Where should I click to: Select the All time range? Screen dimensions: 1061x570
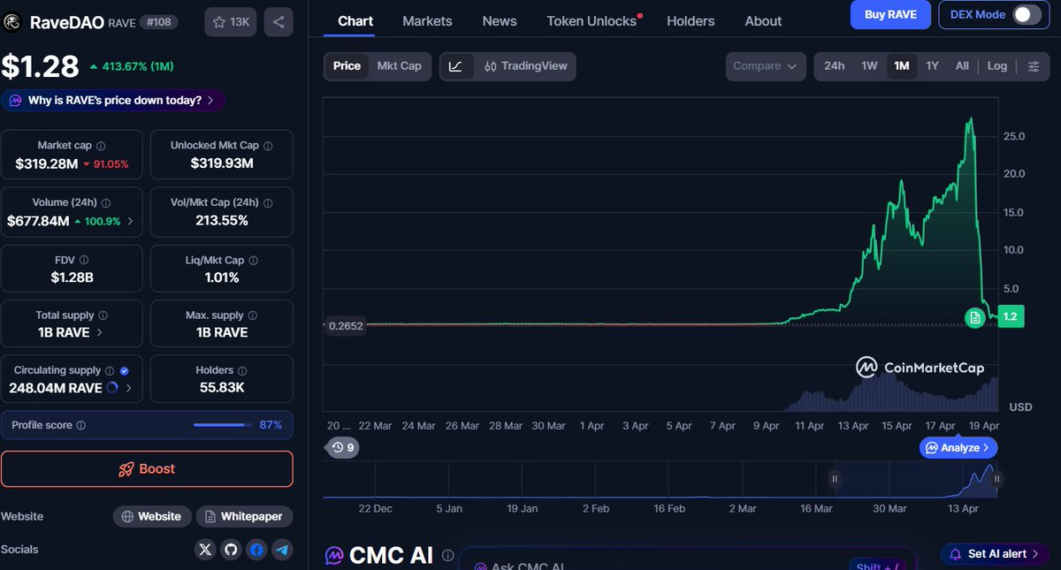(x=962, y=66)
